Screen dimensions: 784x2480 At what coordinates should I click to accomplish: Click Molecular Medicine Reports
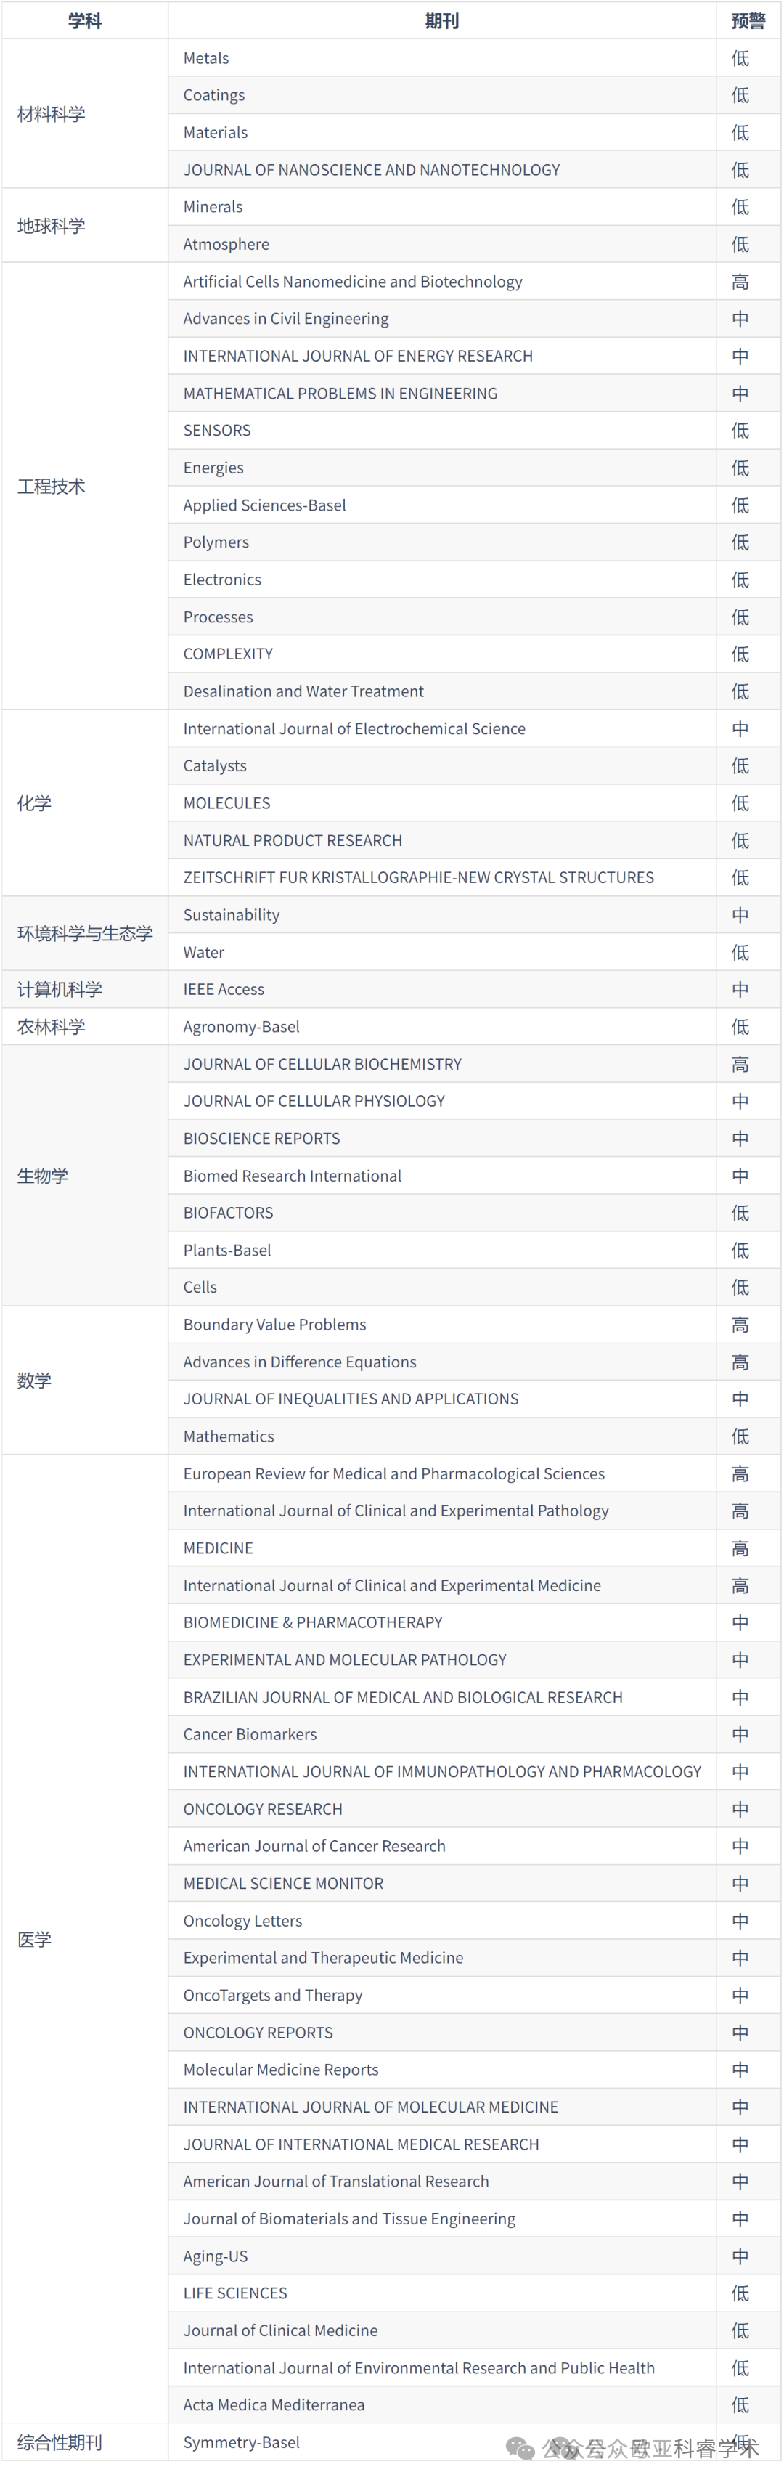pyautogui.click(x=281, y=2069)
